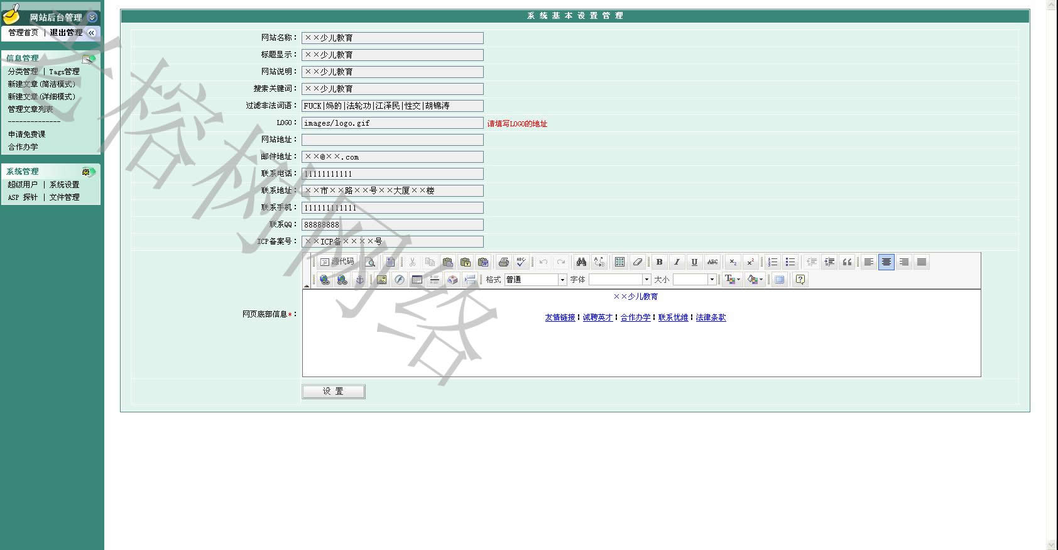Click the 源代码 source view button
Viewport: 1058px width, 550px height.
click(x=337, y=262)
